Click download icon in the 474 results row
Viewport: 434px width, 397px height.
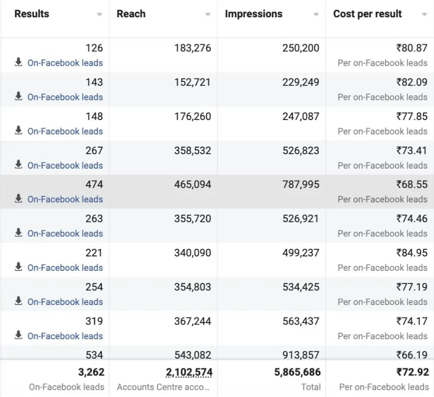coord(18,198)
